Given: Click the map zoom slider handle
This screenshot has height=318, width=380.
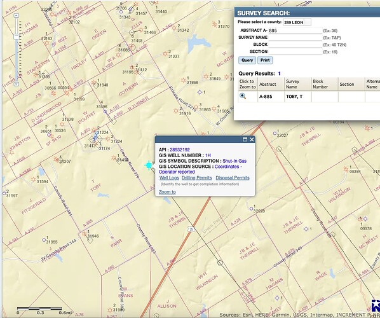Looking at the screenshot, I should coord(17,37).
